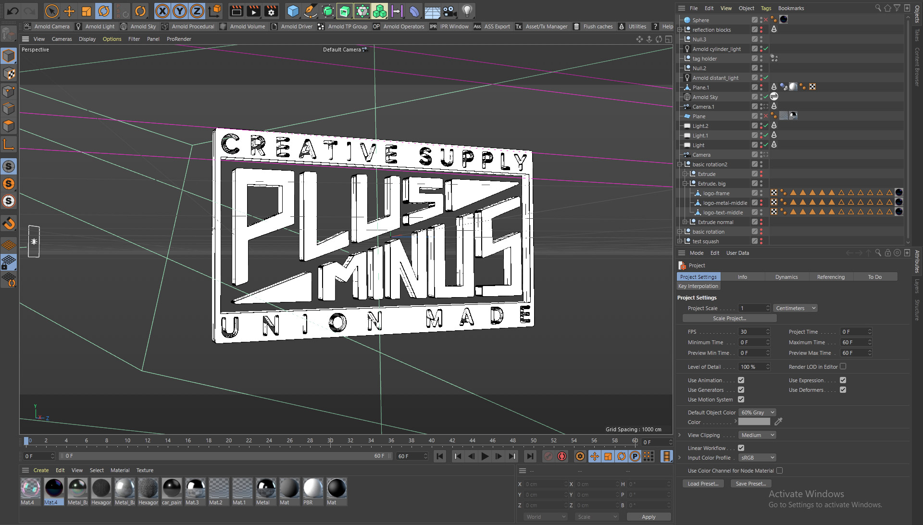Expand Extrude normal tree item

point(685,222)
